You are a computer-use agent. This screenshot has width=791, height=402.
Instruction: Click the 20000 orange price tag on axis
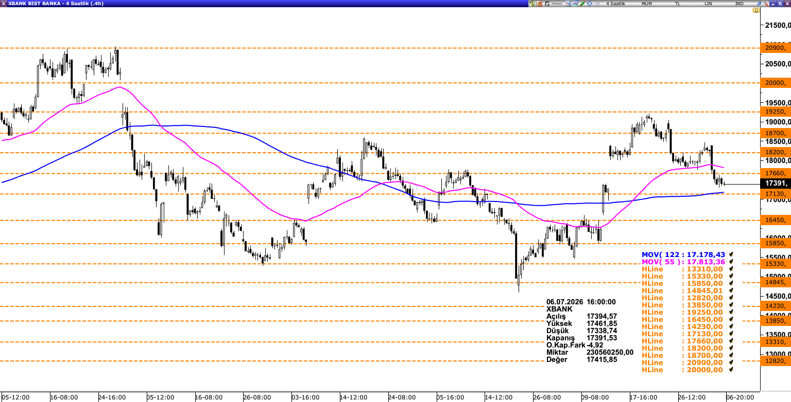coord(776,83)
